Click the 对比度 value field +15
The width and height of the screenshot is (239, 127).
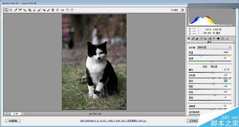tap(227, 75)
